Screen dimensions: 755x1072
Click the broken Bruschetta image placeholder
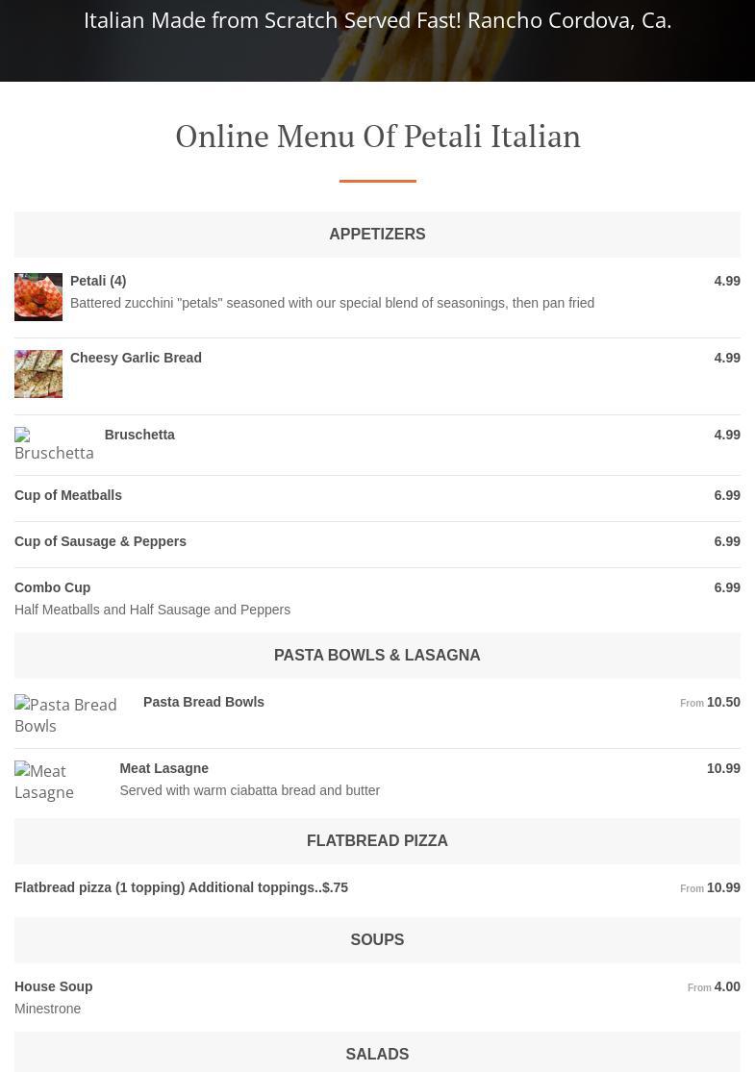tap(53, 444)
